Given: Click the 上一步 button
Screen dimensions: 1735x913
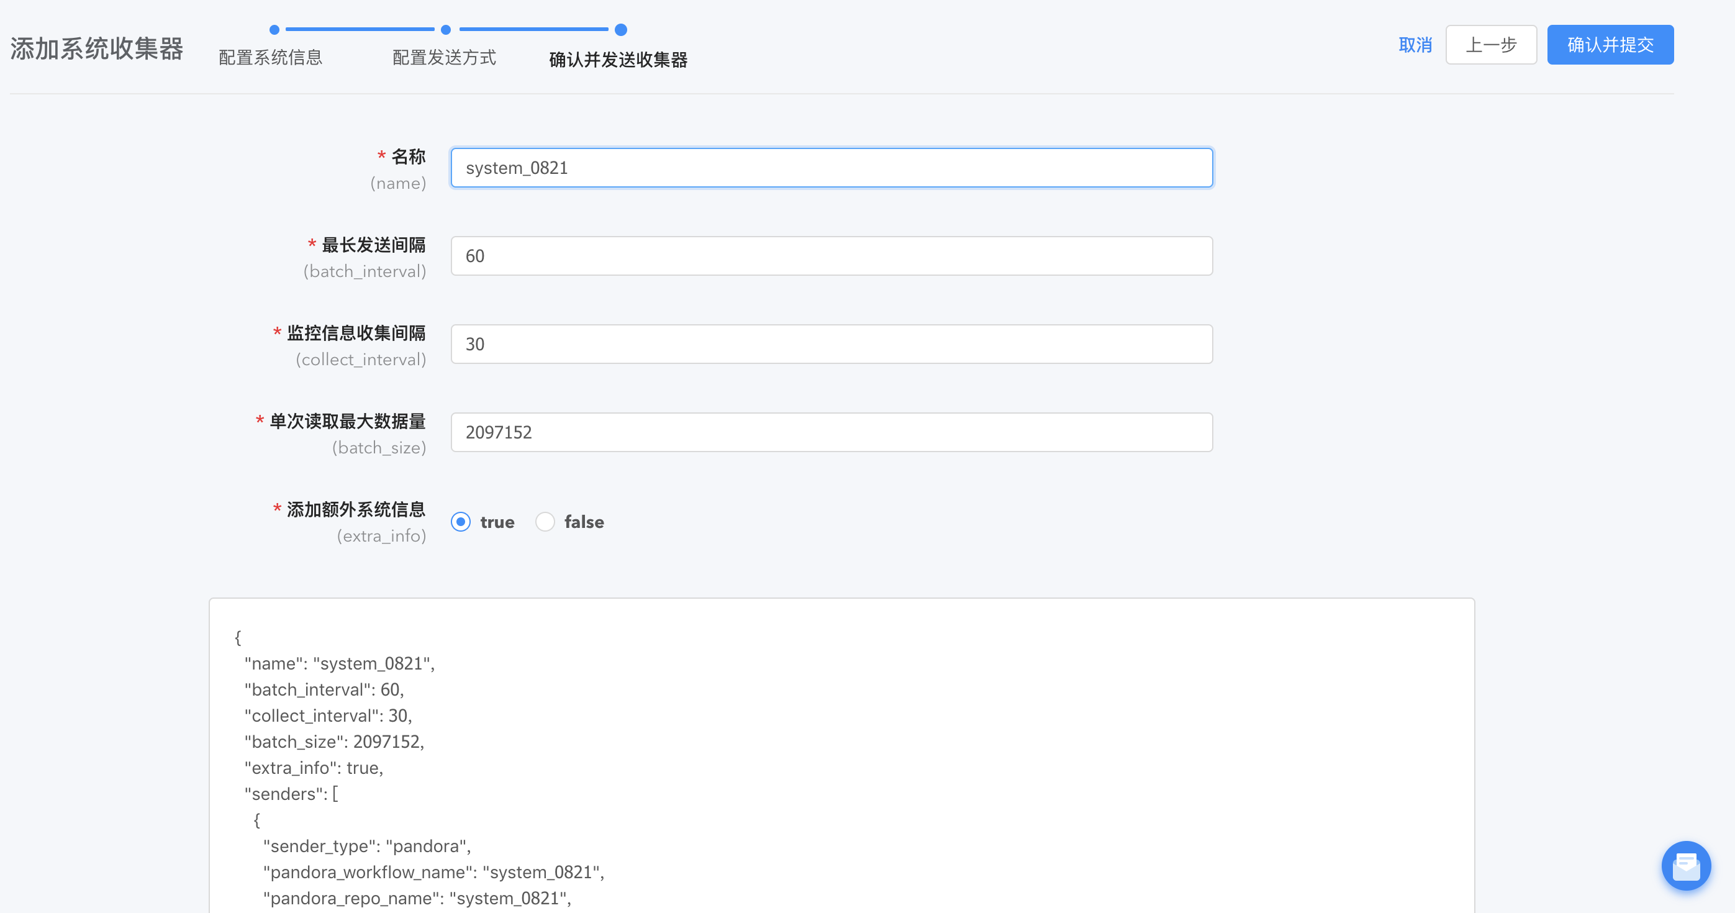Looking at the screenshot, I should (x=1491, y=45).
